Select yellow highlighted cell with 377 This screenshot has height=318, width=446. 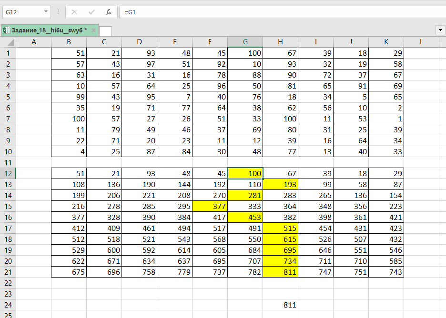click(210, 206)
